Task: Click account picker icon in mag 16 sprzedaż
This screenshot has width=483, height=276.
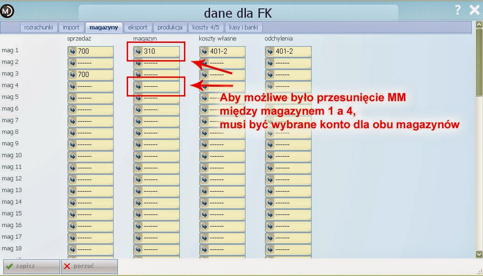Action: point(72,226)
